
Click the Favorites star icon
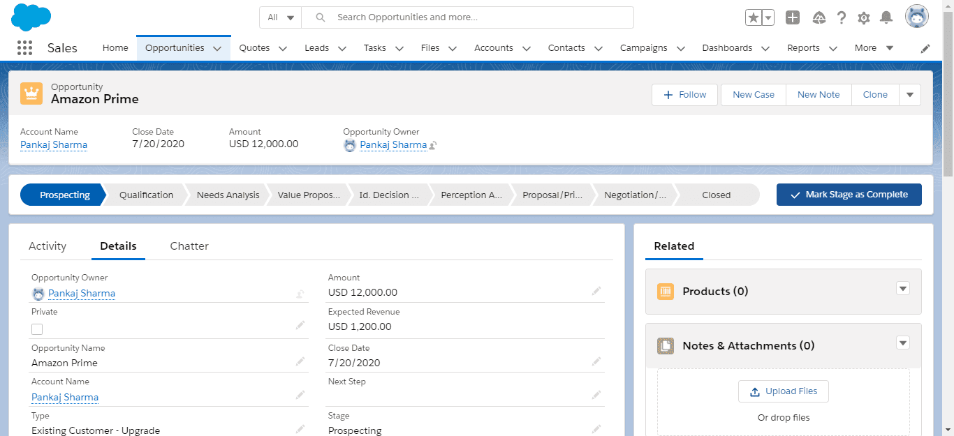point(753,18)
